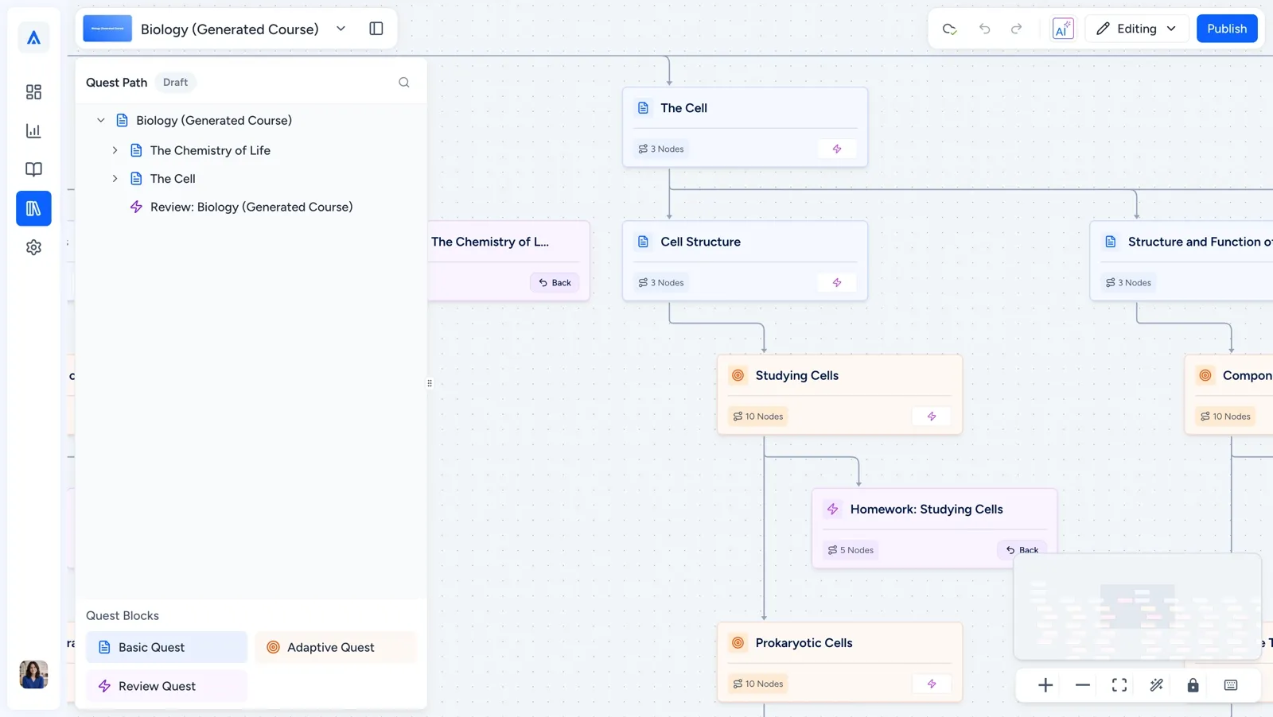Click the magic wand auto-layout icon
The width and height of the screenshot is (1273, 717).
(1156, 685)
